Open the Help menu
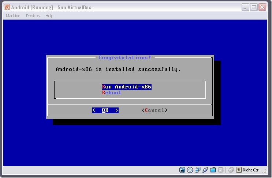272x178 pixels. coord(49,16)
